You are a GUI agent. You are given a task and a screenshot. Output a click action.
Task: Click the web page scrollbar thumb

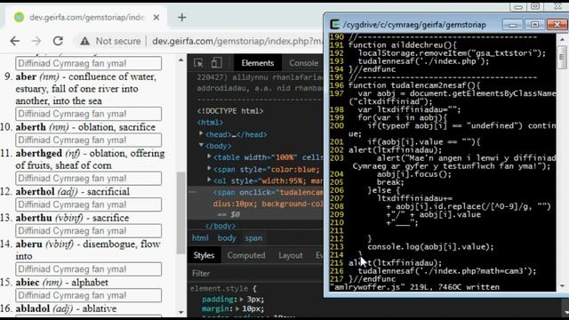point(180,213)
